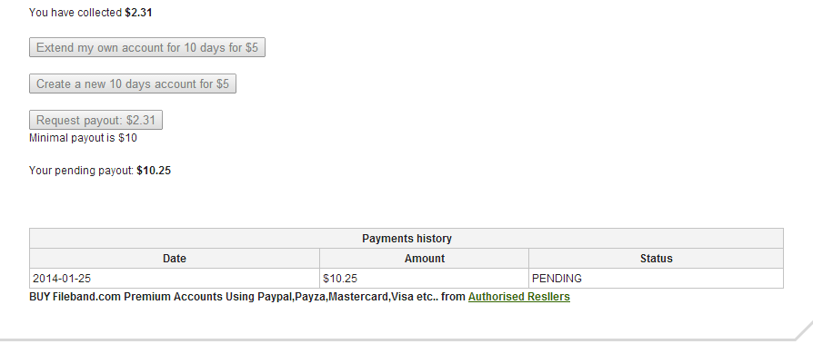Viewport: 813px width, 344px height.
Task: Select the 2014-01-25 date cell
Action: 175,279
